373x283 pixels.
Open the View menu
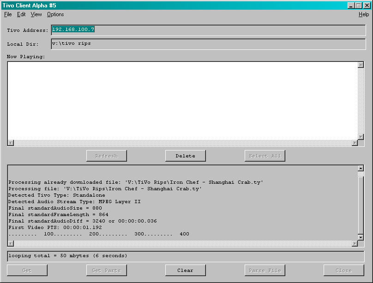36,14
